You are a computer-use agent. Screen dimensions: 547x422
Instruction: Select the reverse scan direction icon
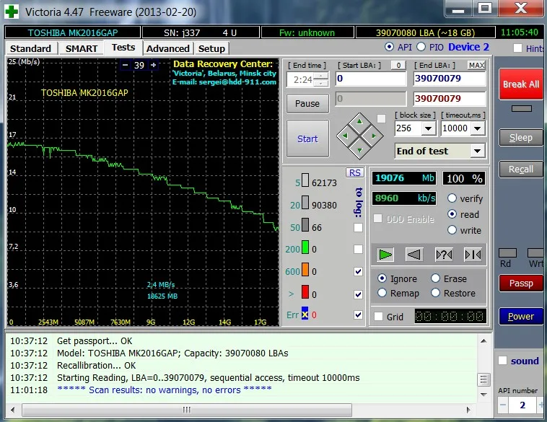click(414, 254)
